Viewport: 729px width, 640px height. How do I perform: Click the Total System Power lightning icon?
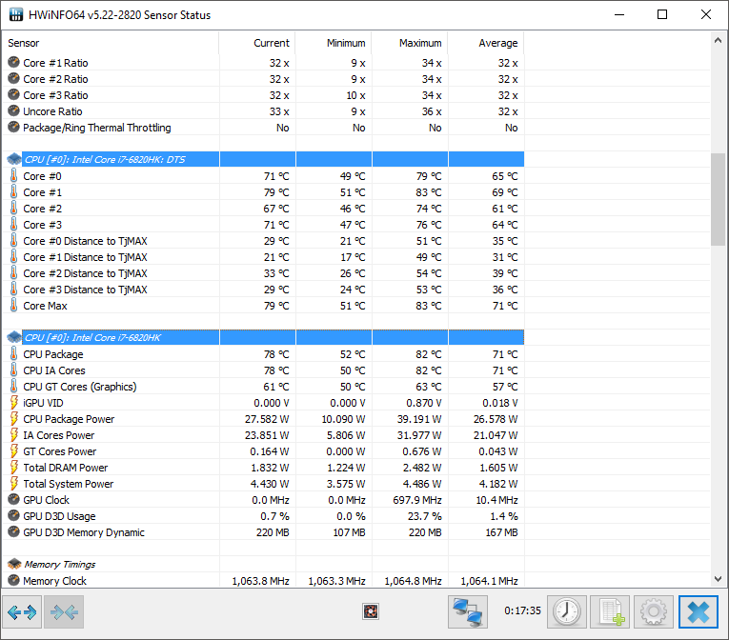[14, 484]
